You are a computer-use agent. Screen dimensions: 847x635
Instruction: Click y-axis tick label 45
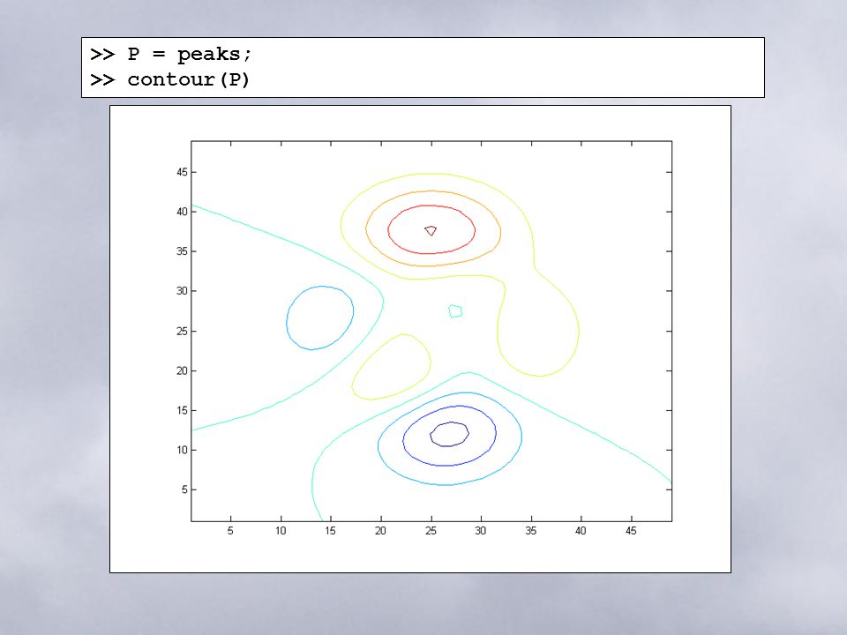pyautogui.click(x=182, y=172)
